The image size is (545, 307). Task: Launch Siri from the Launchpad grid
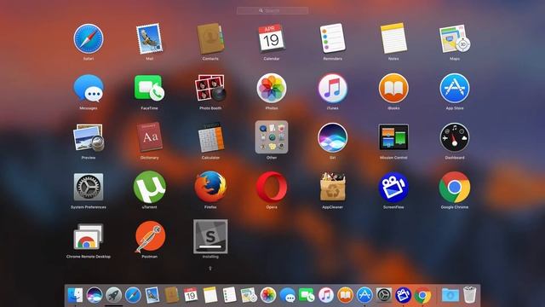[333, 137]
